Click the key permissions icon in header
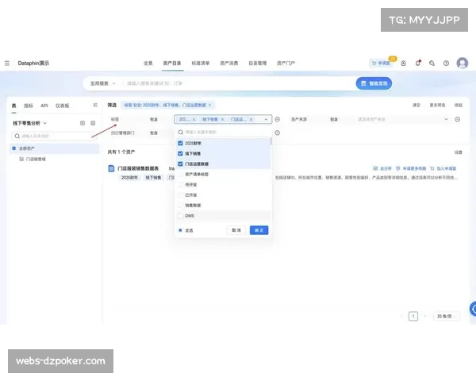The image size is (476, 381). point(432,63)
